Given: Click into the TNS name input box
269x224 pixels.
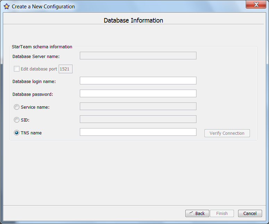Looking at the screenshot, I should tap(138, 132).
